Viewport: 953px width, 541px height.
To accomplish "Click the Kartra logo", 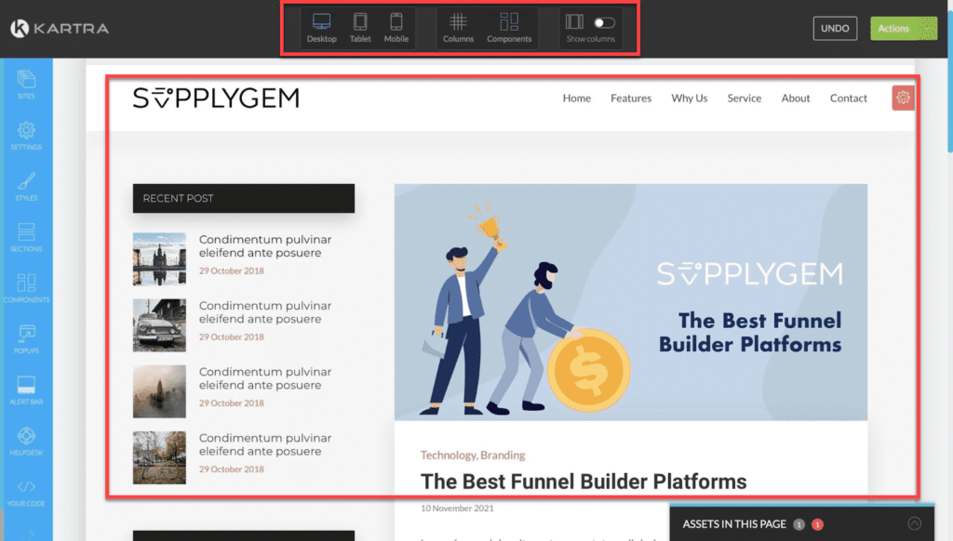I will (x=60, y=28).
